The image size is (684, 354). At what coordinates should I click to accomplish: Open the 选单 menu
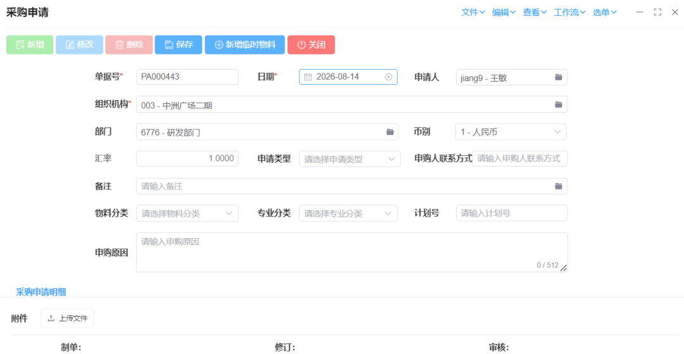click(x=605, y=12)
